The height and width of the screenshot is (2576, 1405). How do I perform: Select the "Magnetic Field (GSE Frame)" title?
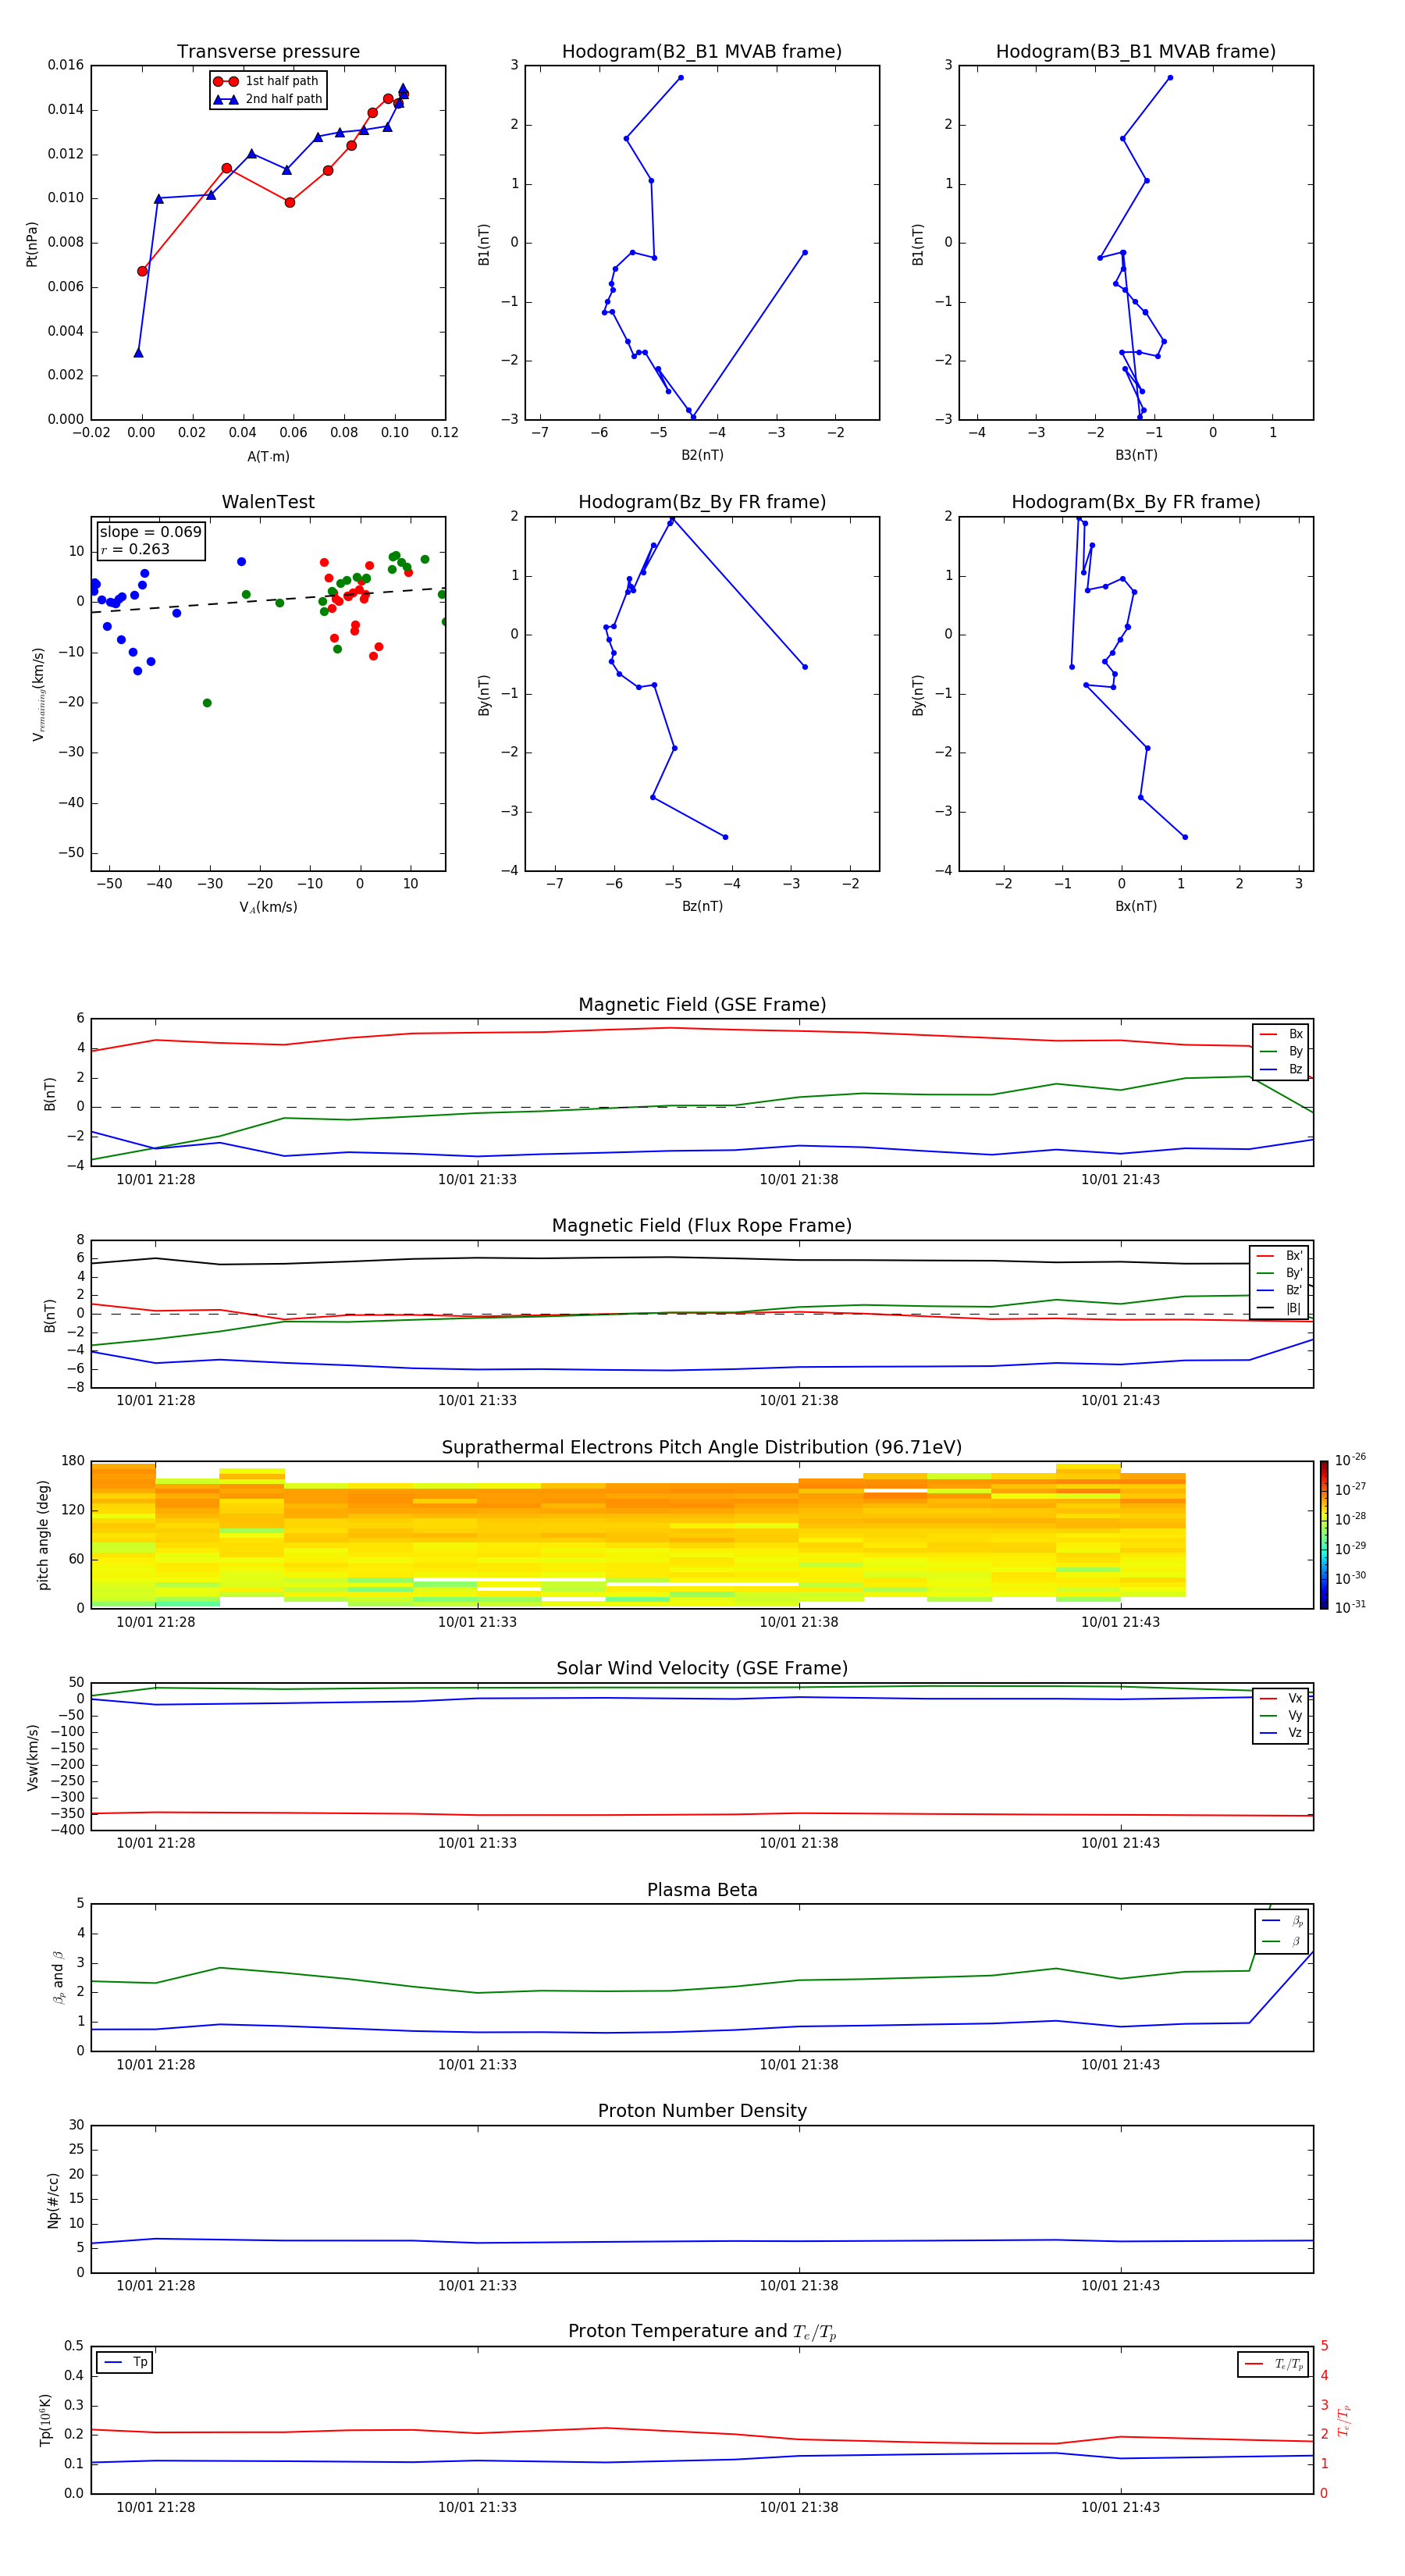[x=702, y=1005]
